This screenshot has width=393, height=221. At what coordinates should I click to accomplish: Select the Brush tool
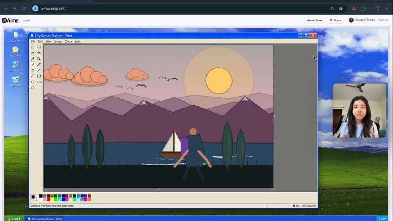click(39, 65)
